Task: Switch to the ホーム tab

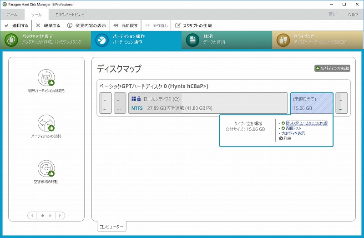Action: pyautogui.click(x=12, y=15)
